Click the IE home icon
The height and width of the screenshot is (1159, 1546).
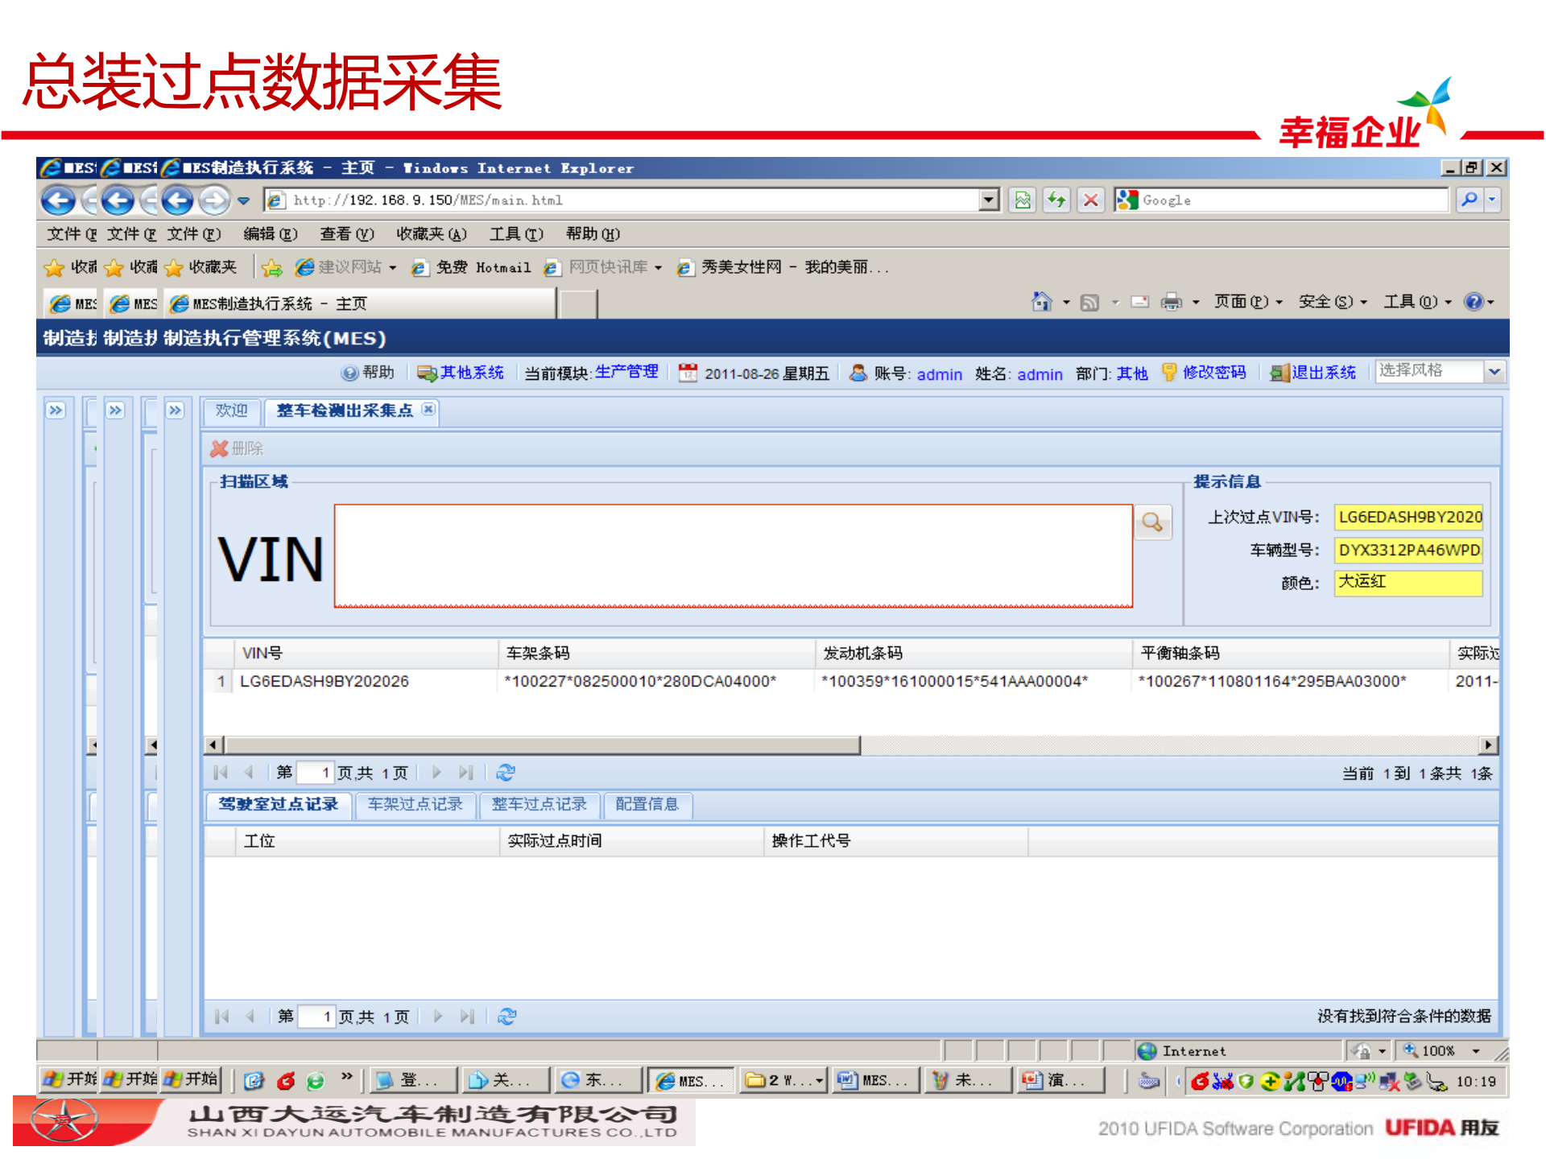click(x=1041, y=302)
